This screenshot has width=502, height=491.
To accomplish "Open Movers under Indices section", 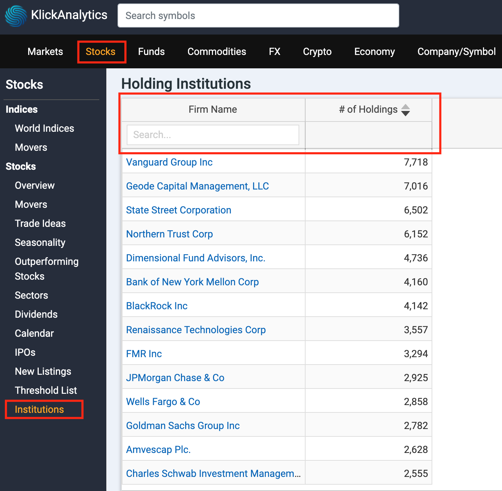I will tap(31, 147).
